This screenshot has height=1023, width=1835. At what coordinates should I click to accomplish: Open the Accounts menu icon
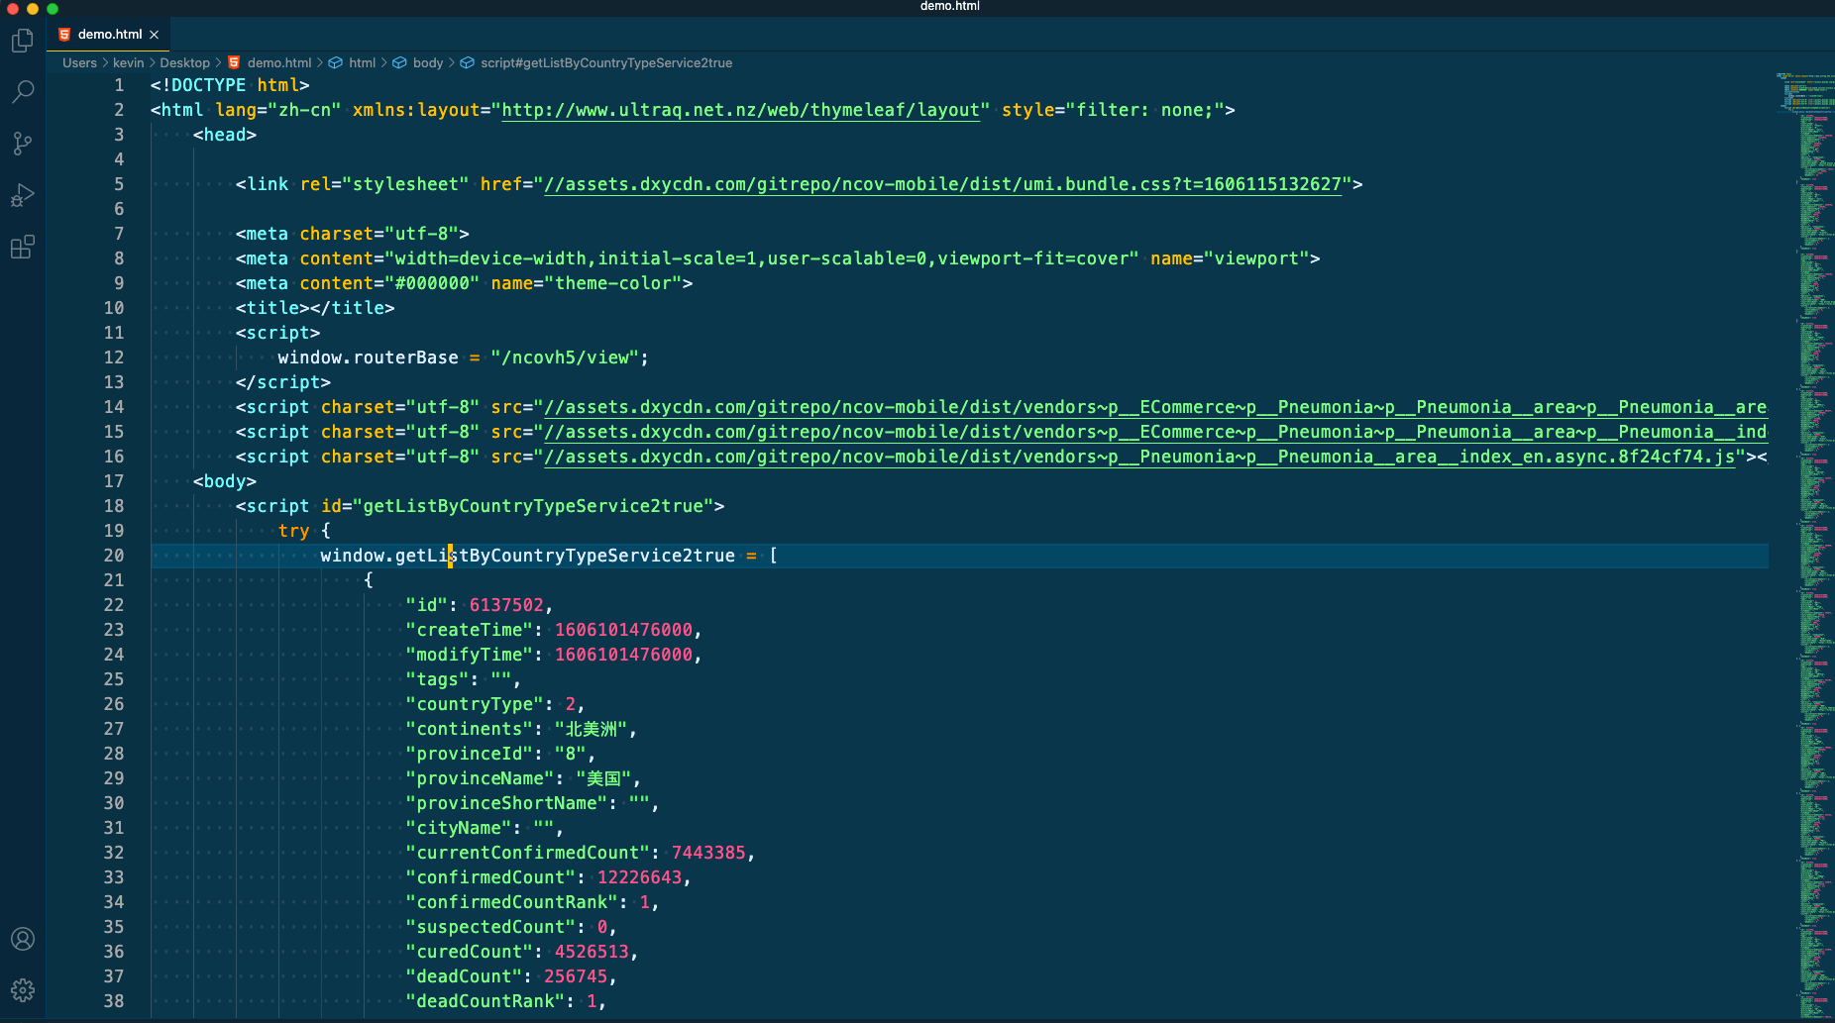pos(23,939)
